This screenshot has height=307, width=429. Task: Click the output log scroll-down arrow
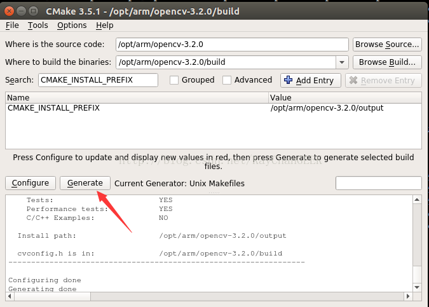(x=417, y=287)
